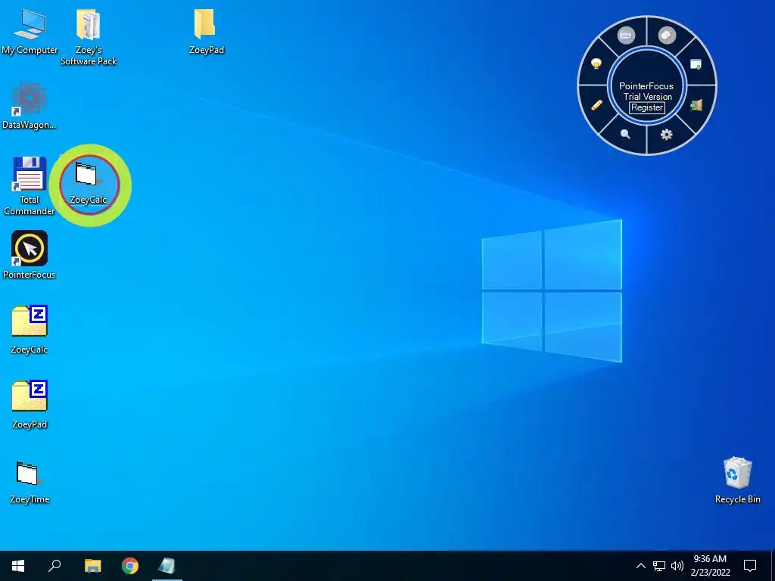Viewport: 775px width, 581px height.
Task: Select the highlighted ZoeyCalc program icon
Action: pos(88,184)
